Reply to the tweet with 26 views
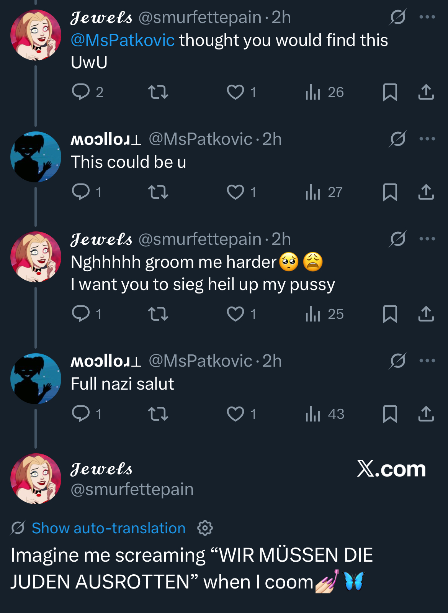Viewport: 448px width, 613px height. 81,92
